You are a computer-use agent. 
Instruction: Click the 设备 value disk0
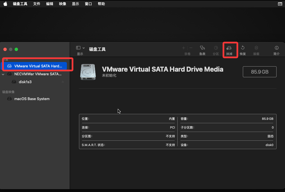(269, 145)
